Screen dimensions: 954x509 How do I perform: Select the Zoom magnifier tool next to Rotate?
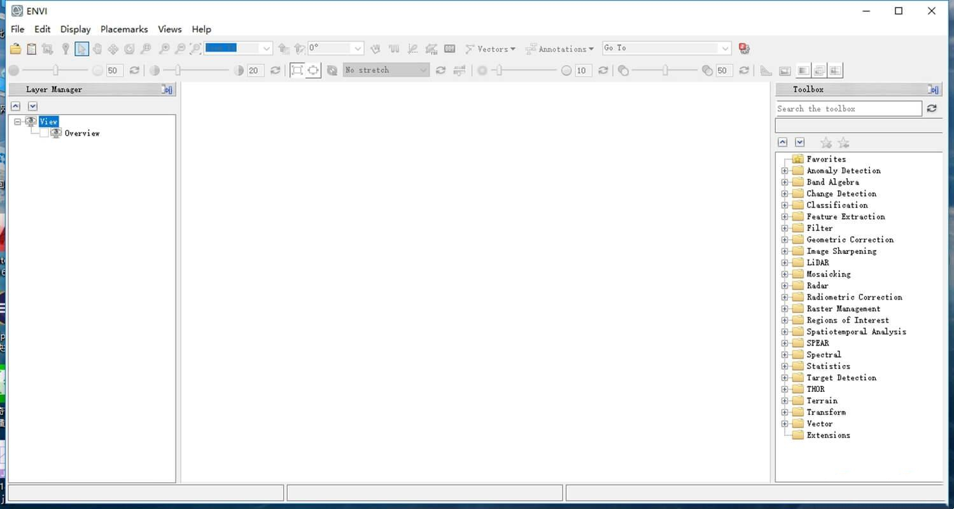(x=146, y=48)
